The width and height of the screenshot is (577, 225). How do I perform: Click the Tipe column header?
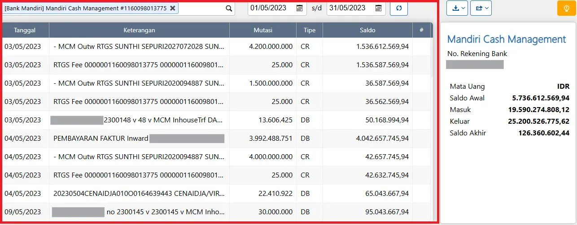click(309, 30)
